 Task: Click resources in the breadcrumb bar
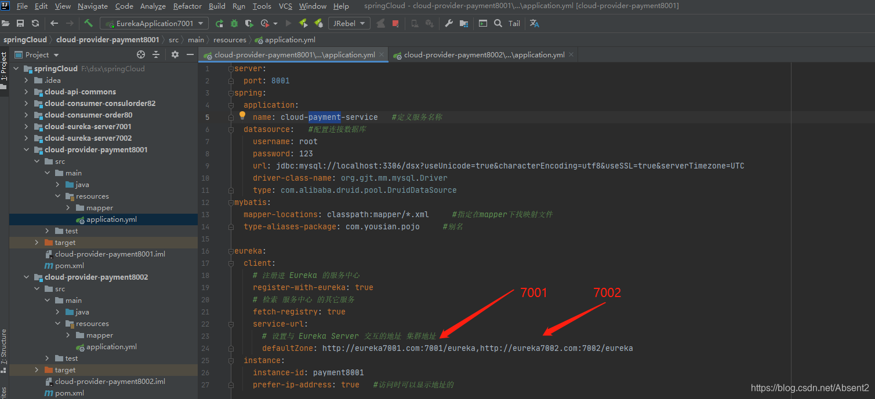[230, 40]
